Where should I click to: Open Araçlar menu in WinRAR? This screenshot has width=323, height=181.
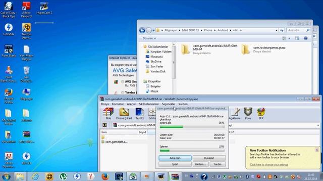[x=131, y=104]
